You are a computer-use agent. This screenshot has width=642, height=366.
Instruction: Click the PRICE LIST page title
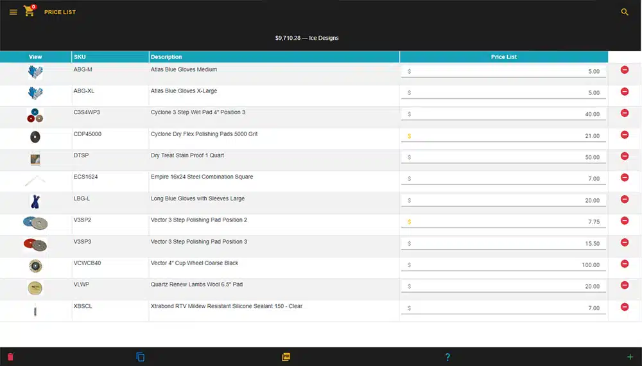[60, 12]
